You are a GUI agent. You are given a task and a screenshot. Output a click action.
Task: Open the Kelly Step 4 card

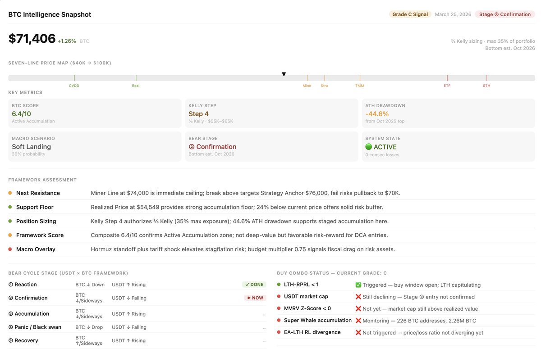coord(271,113)
